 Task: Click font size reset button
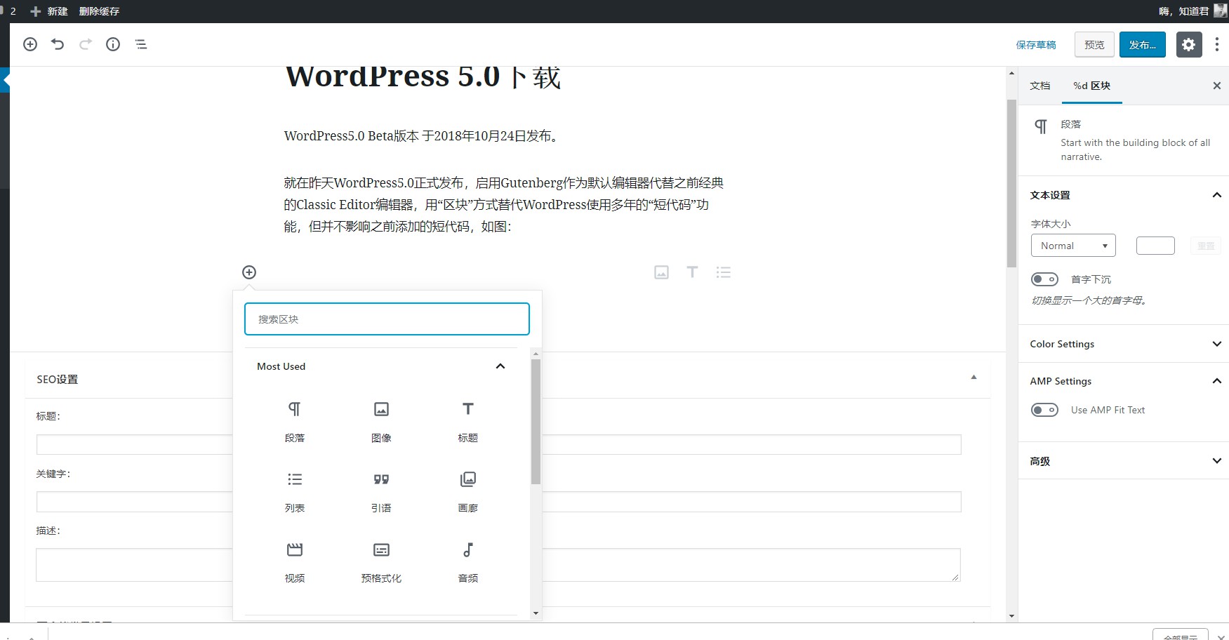(1206, 246)
